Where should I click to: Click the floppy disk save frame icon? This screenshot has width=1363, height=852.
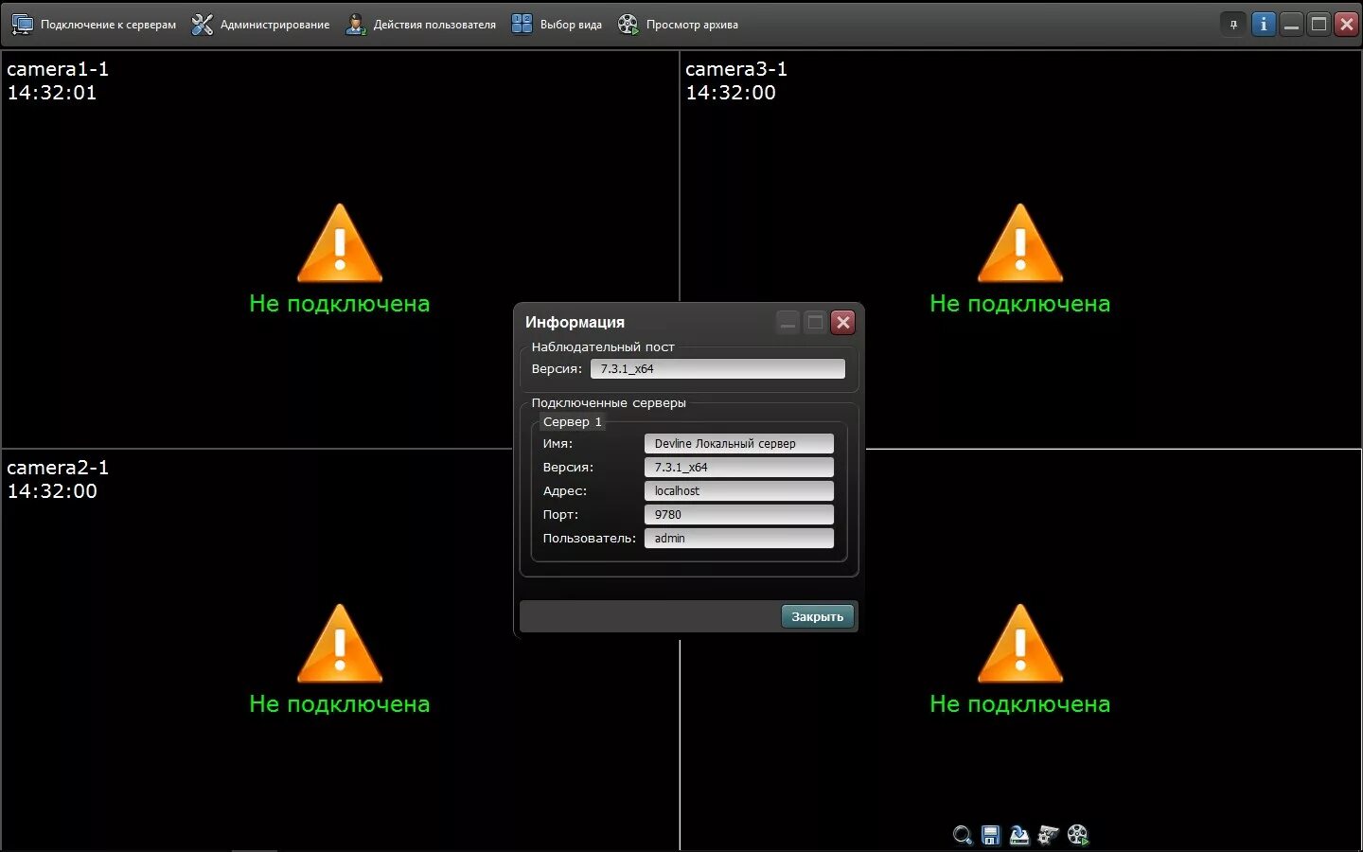pos(990,835)
